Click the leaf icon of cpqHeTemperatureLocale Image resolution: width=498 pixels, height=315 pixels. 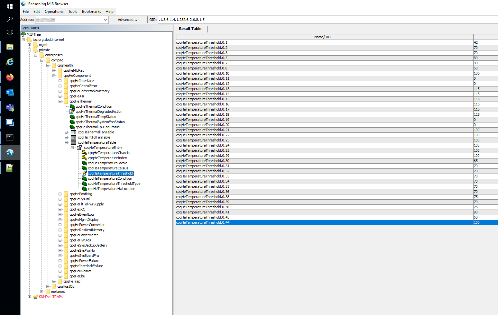coord(85,163)
